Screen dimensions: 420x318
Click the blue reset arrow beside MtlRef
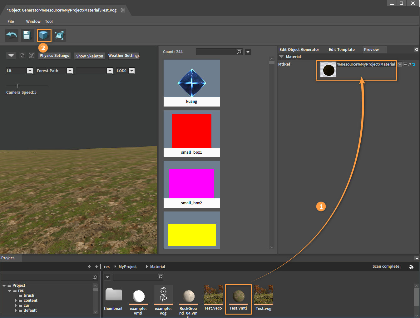point(414,64)
